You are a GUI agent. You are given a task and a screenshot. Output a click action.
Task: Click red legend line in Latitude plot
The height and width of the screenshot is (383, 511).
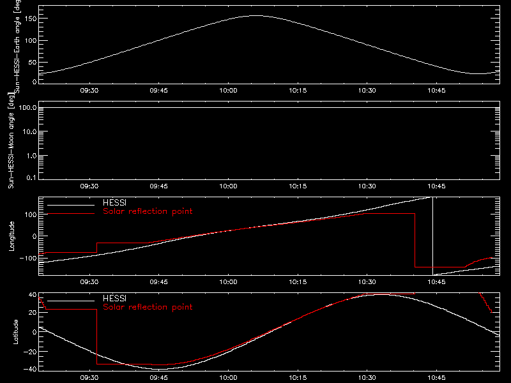click(x=71, y=310)
